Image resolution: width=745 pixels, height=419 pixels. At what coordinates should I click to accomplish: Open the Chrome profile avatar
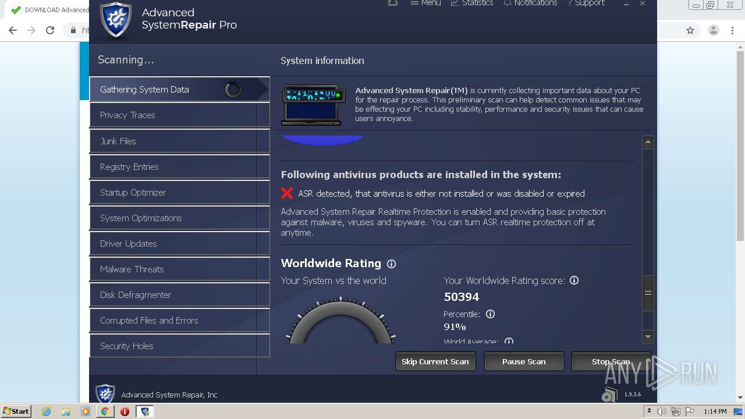pos(713,30)
